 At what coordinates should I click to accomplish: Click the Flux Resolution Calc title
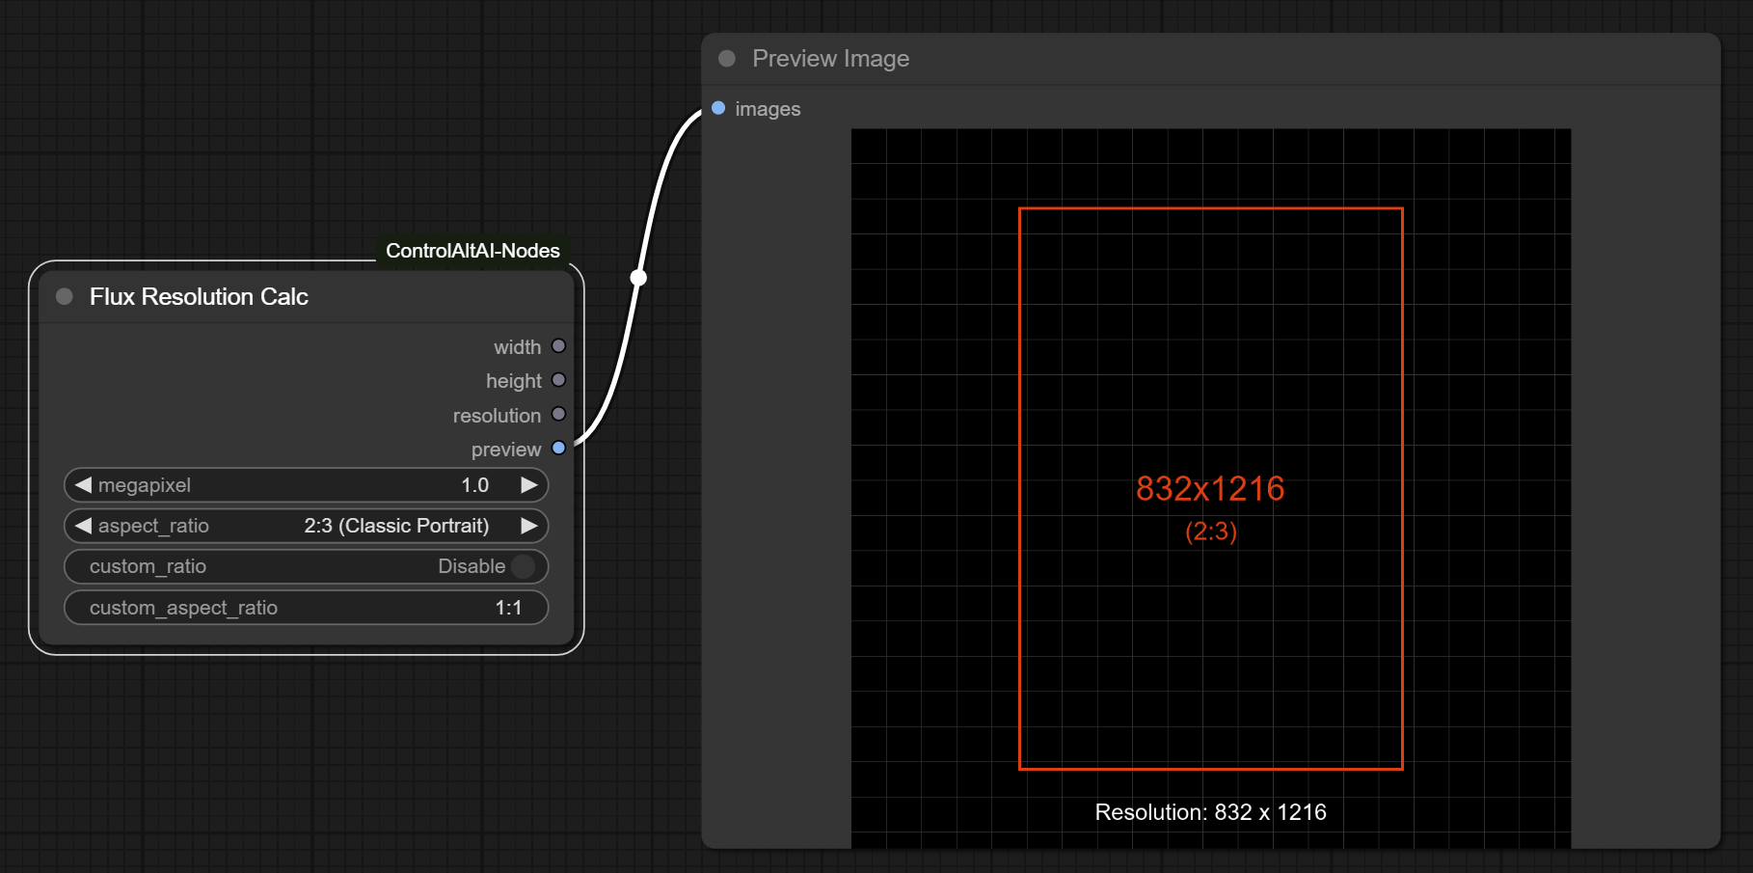tap(199, 296)
